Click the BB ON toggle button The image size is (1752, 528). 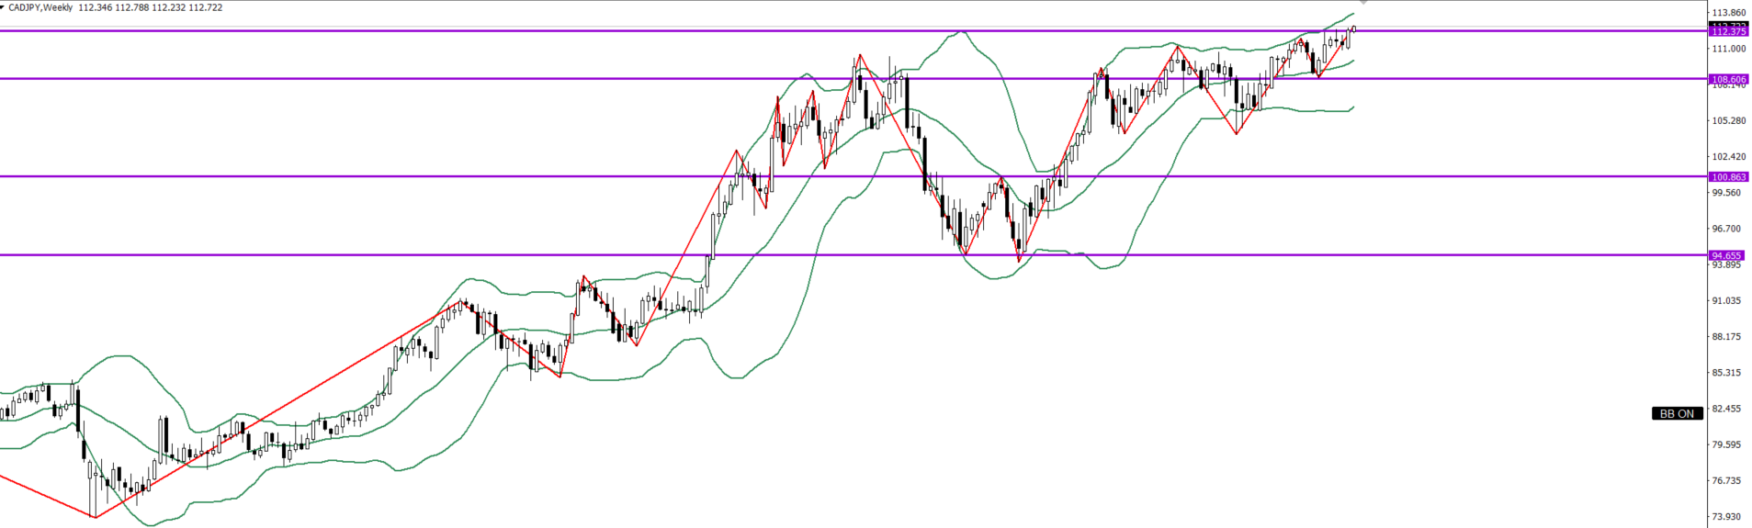[1677, 413]
